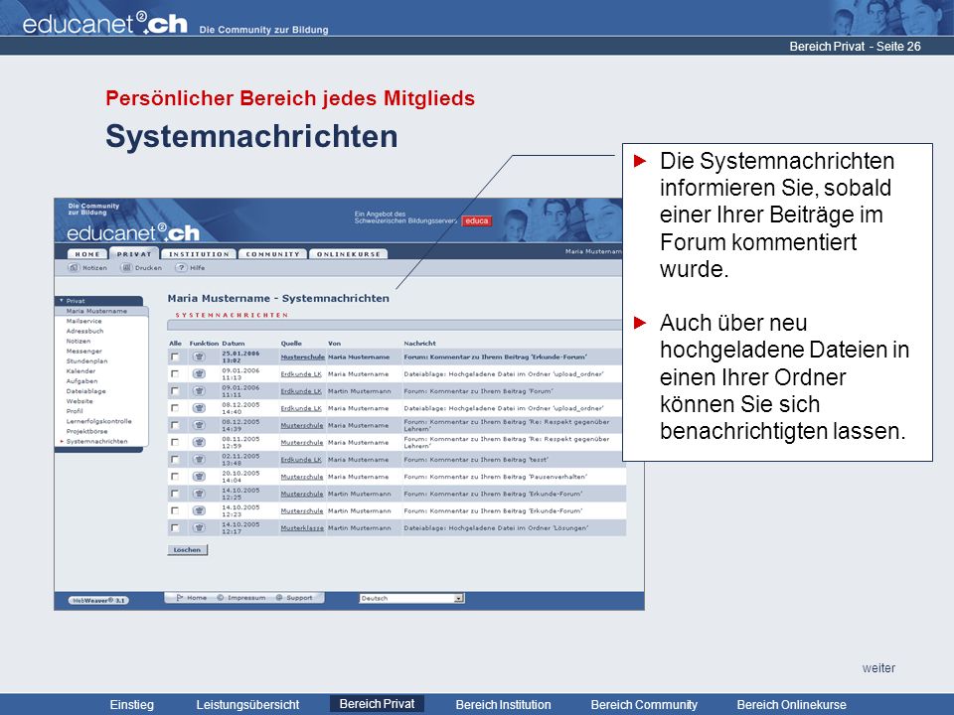Open Lernerfolgskontrolle in sidebar
Viewport: 954px width, 715px height.
point(98,421)
